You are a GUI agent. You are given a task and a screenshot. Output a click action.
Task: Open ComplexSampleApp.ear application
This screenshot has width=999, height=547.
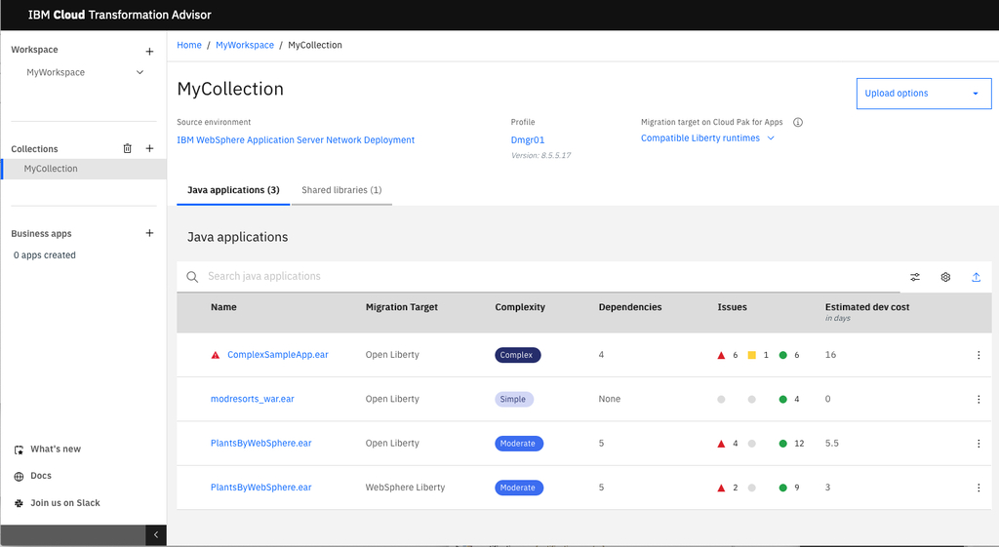[278, 355]
